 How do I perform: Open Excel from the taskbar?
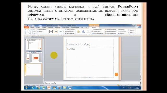[44, 88]
